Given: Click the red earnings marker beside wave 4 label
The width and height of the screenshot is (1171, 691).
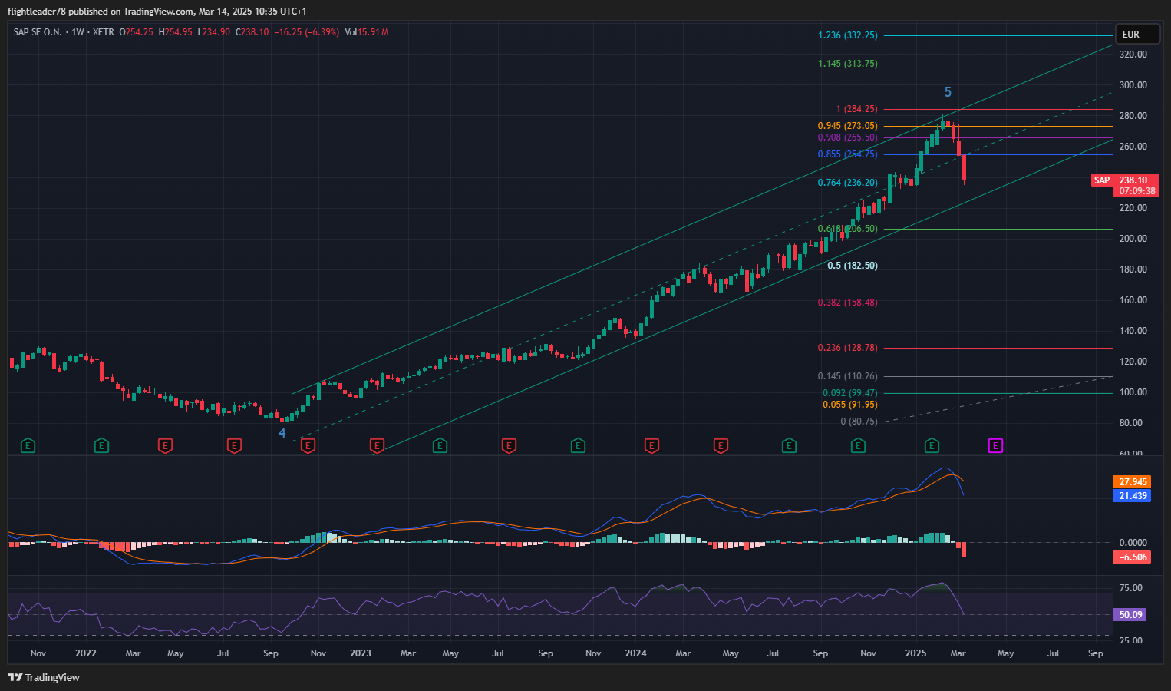Looking at the screenshot, I should [308, 445].
